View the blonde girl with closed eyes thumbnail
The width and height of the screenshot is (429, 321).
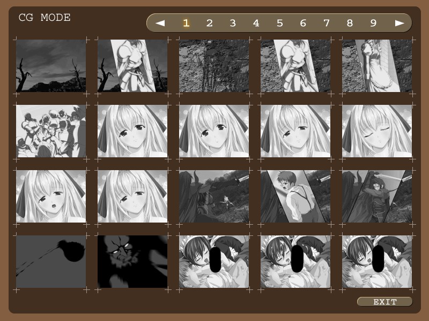click(x=377, y=131)
